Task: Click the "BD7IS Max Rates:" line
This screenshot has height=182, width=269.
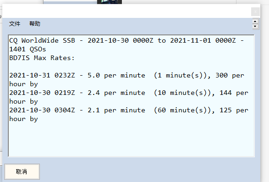Action: pyautogui.click(x=42, y=58)
